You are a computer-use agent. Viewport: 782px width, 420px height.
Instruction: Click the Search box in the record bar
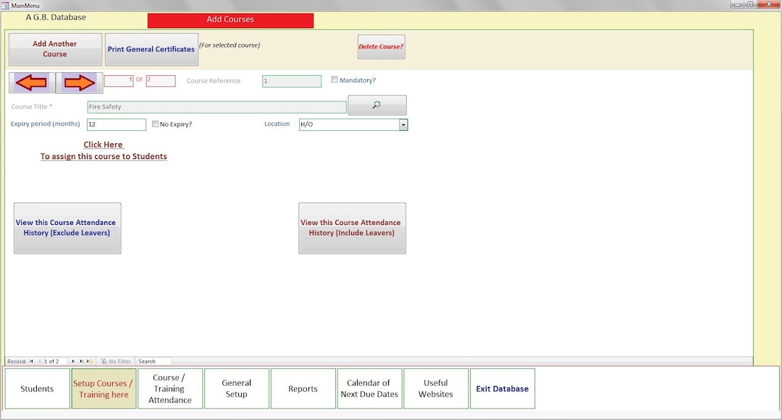click(154, 361)
